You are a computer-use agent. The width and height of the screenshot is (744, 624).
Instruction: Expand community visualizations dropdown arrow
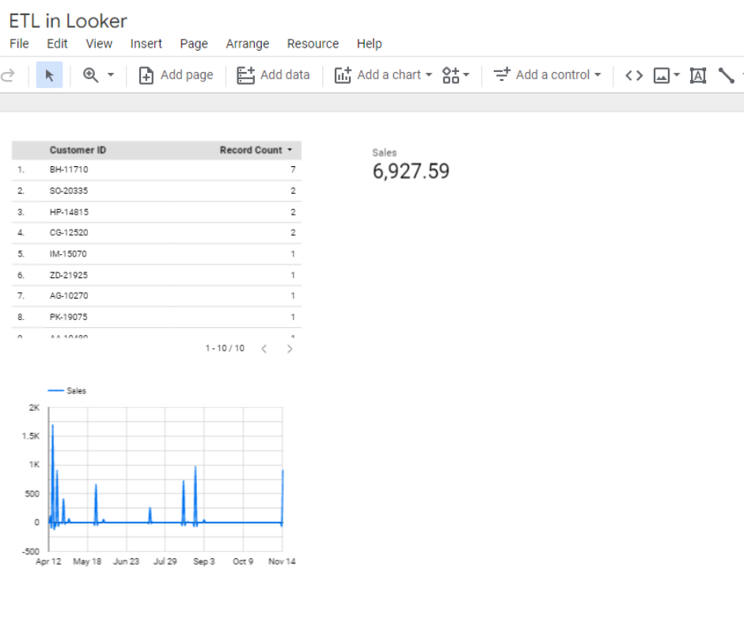[466, 75]
